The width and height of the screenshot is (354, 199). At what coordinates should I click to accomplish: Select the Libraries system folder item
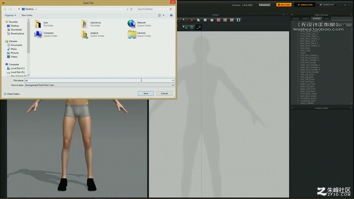coord(139,34)
